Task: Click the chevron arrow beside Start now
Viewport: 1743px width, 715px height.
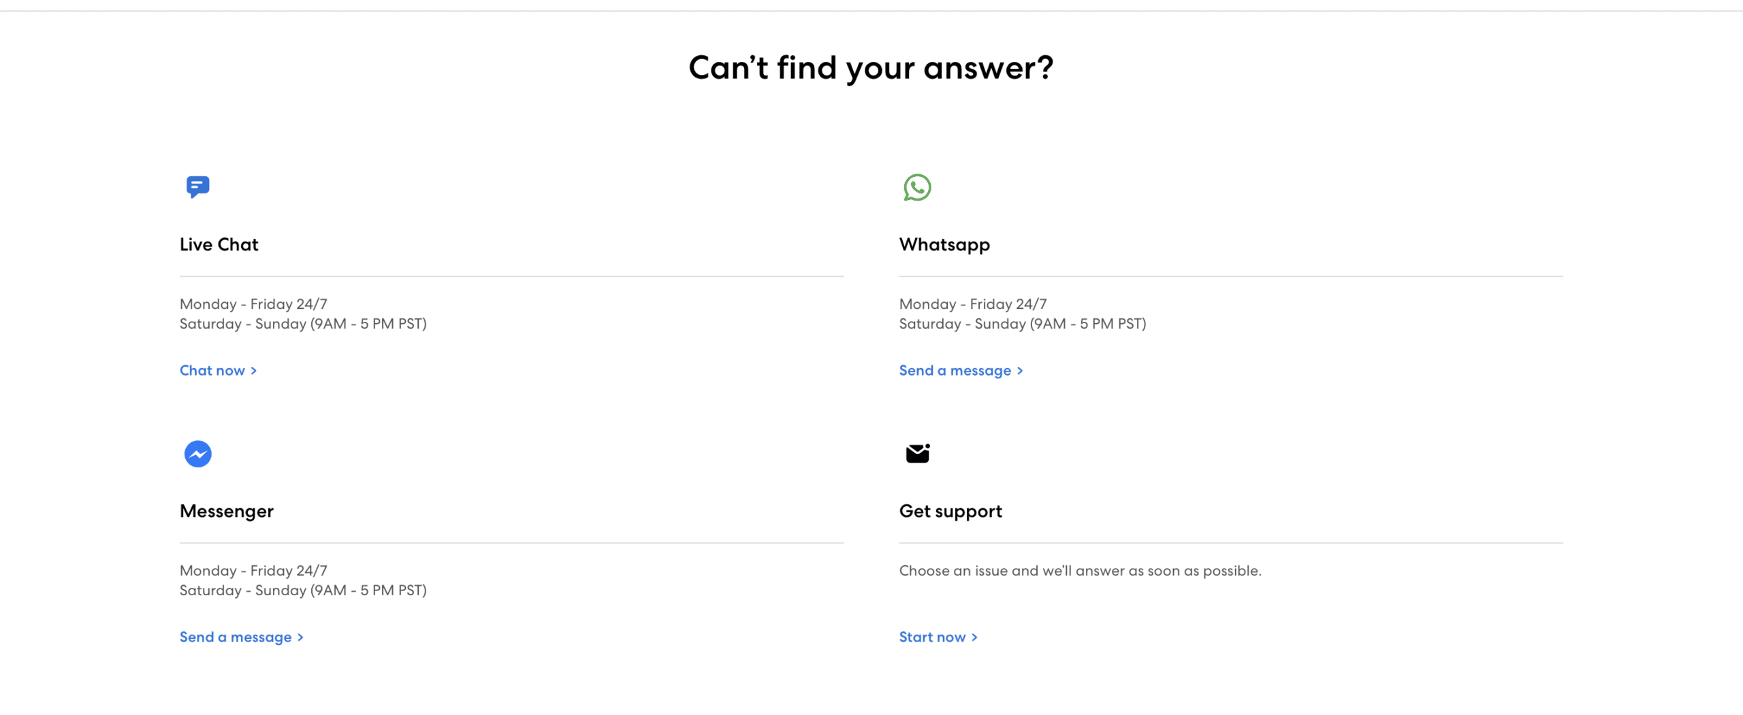Action: 974,637
